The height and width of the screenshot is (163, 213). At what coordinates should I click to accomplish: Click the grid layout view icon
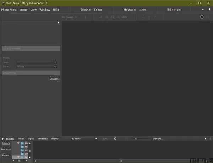[x=202, y=17]
